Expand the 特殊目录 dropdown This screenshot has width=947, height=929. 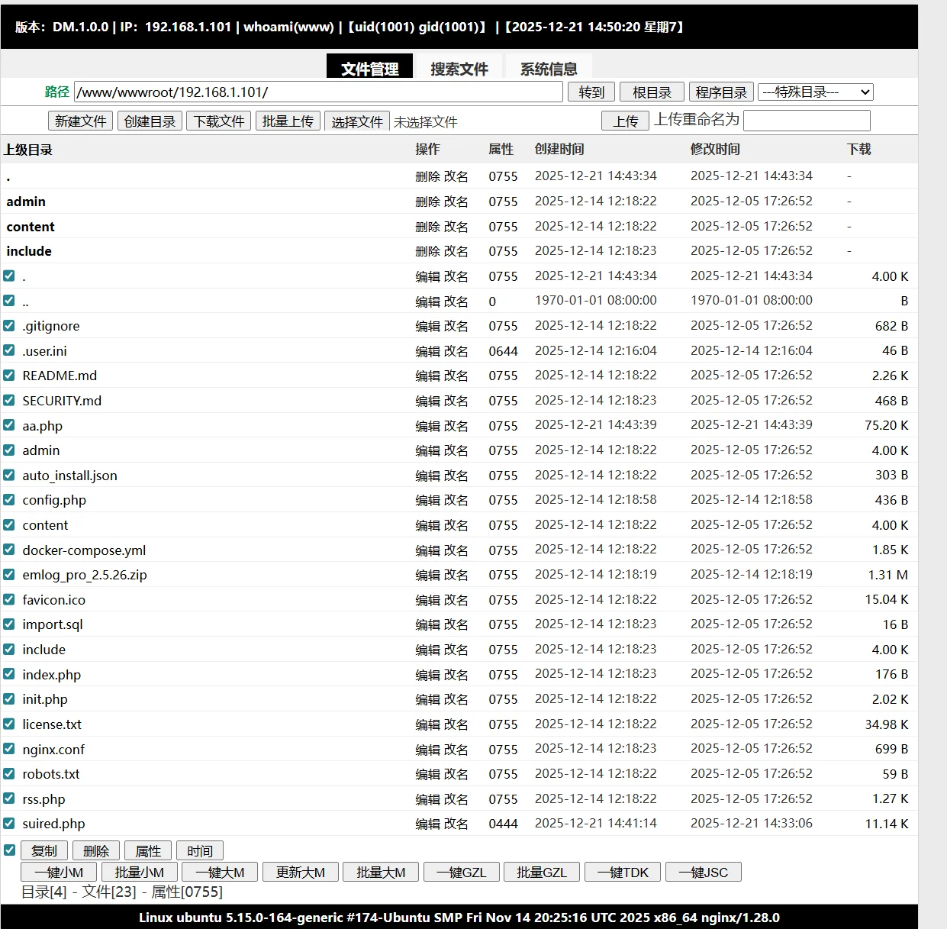pos(815,92)
